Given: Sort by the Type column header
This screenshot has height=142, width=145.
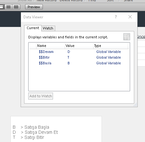Looking at the screenshot, I should tap(111, 46).
